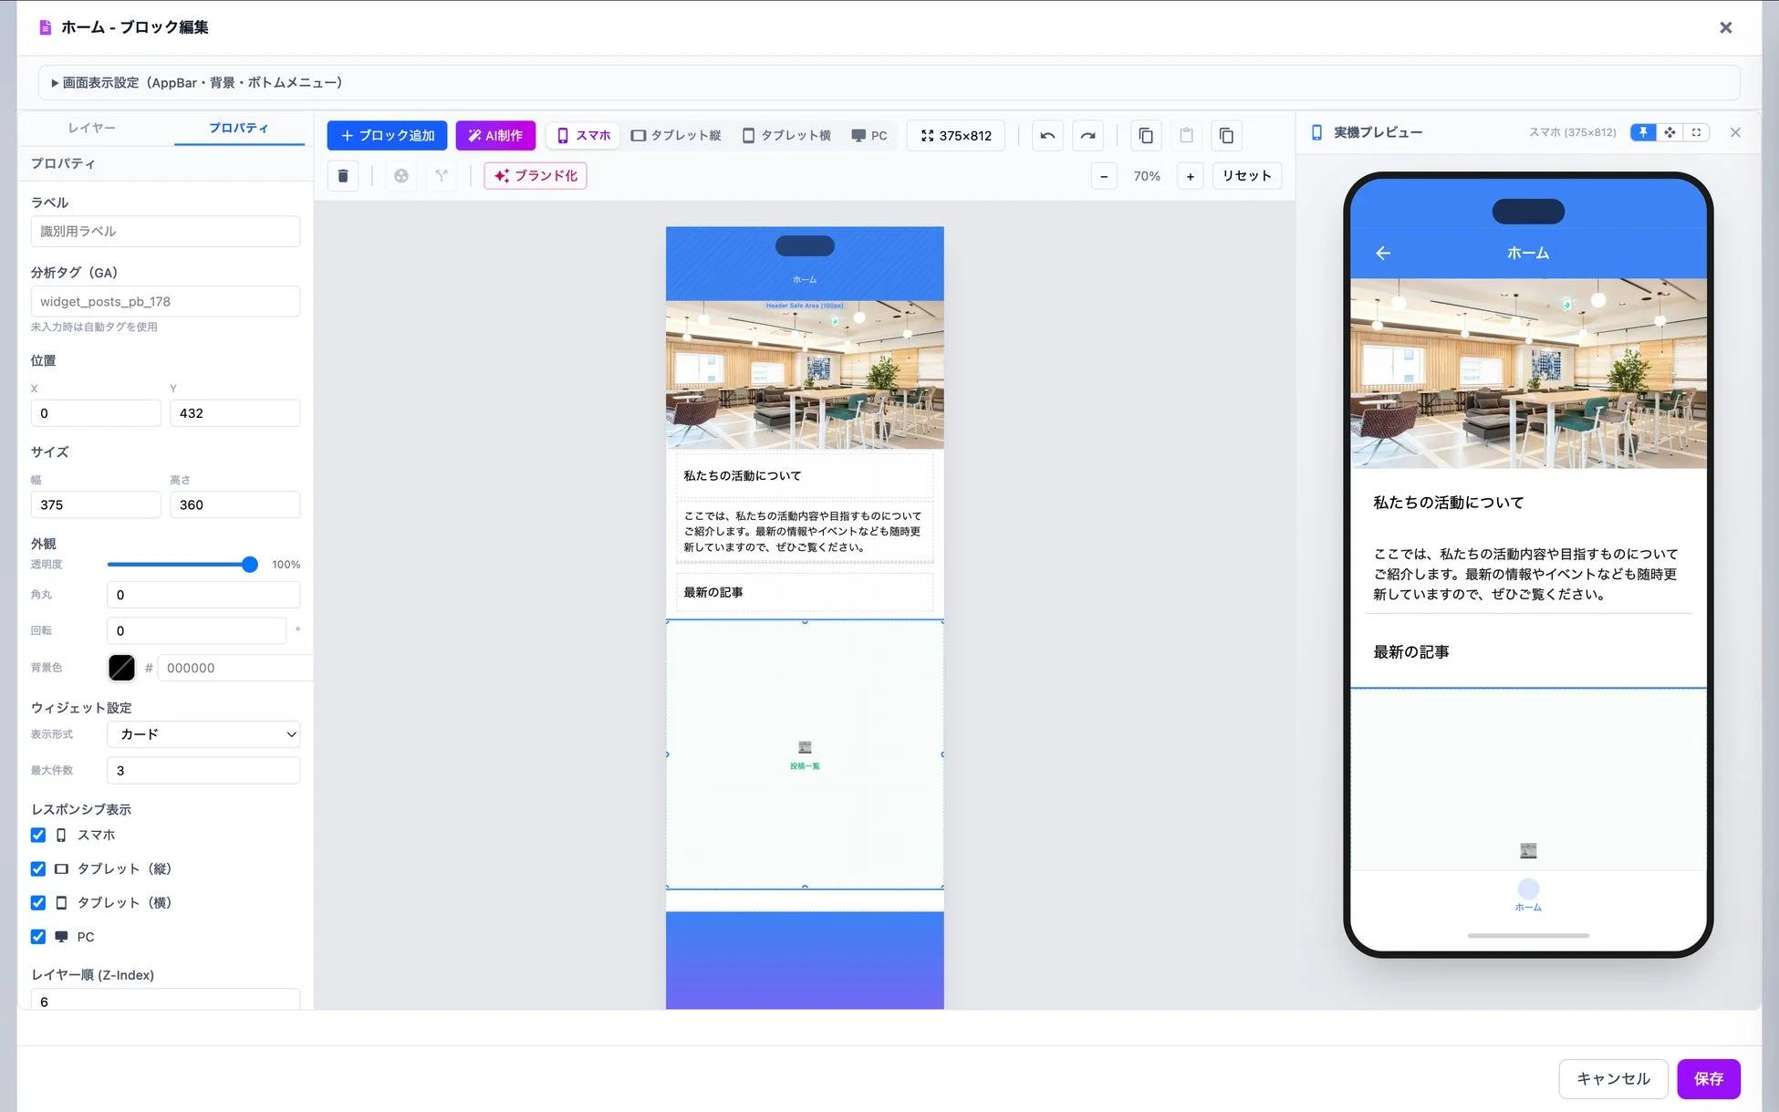The image size is (1779, 1112).
Task: Click the phone icon beside 実機プレビュー
Action: click(1316, 132)
